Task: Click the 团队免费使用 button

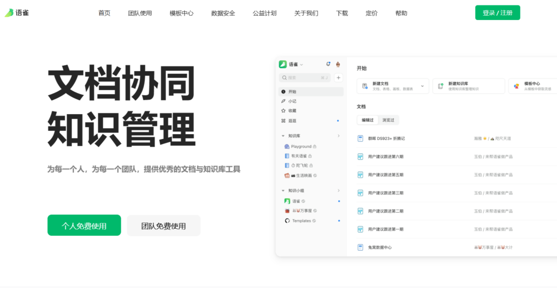Action: point(164,226)
